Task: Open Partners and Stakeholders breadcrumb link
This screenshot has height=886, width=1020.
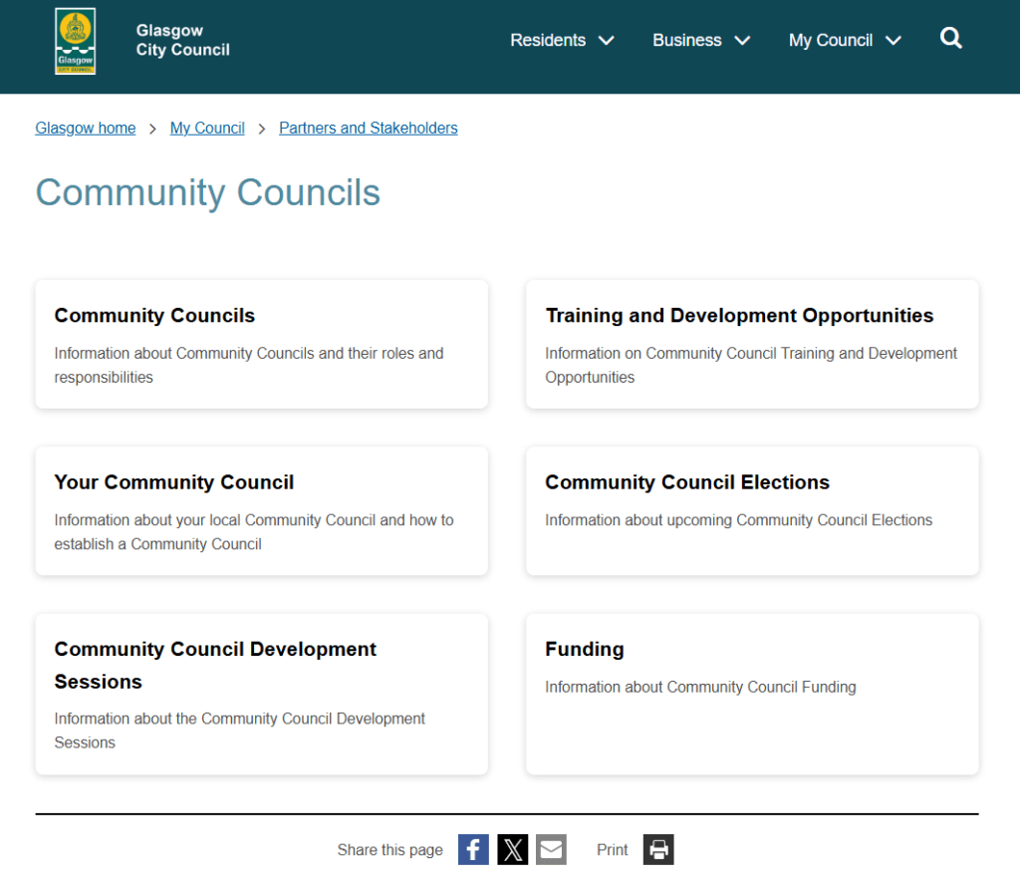Action: (x=369, y=128)
